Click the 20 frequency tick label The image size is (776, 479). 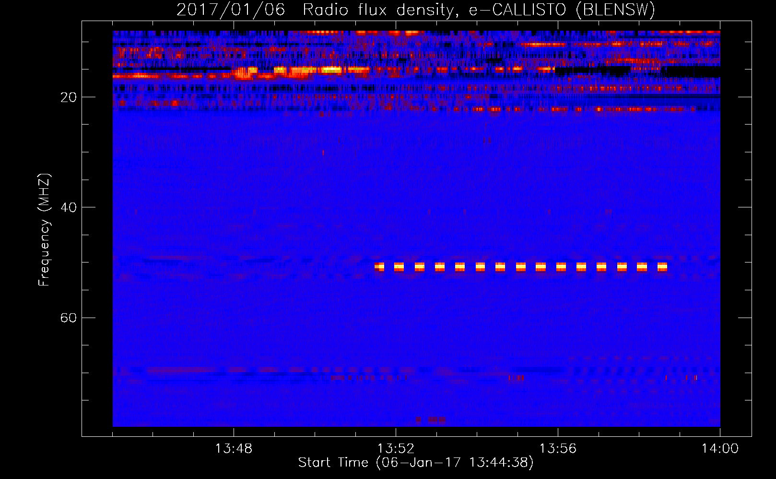pos(68,97)
